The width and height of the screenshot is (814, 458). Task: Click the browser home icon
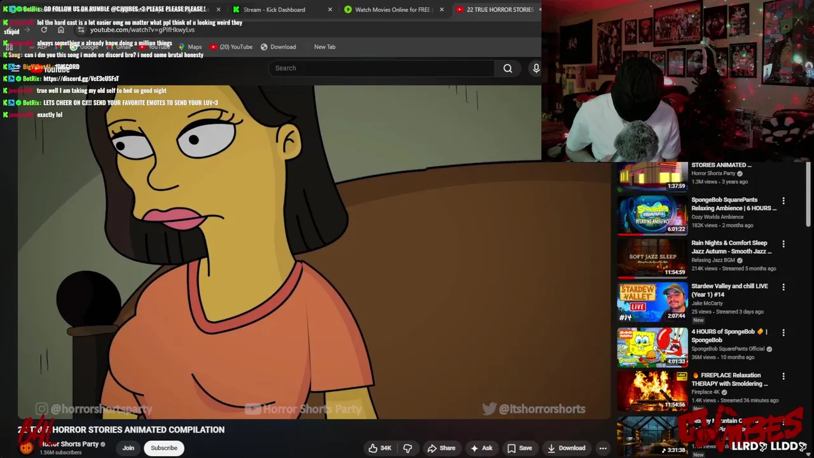(61, 30)
